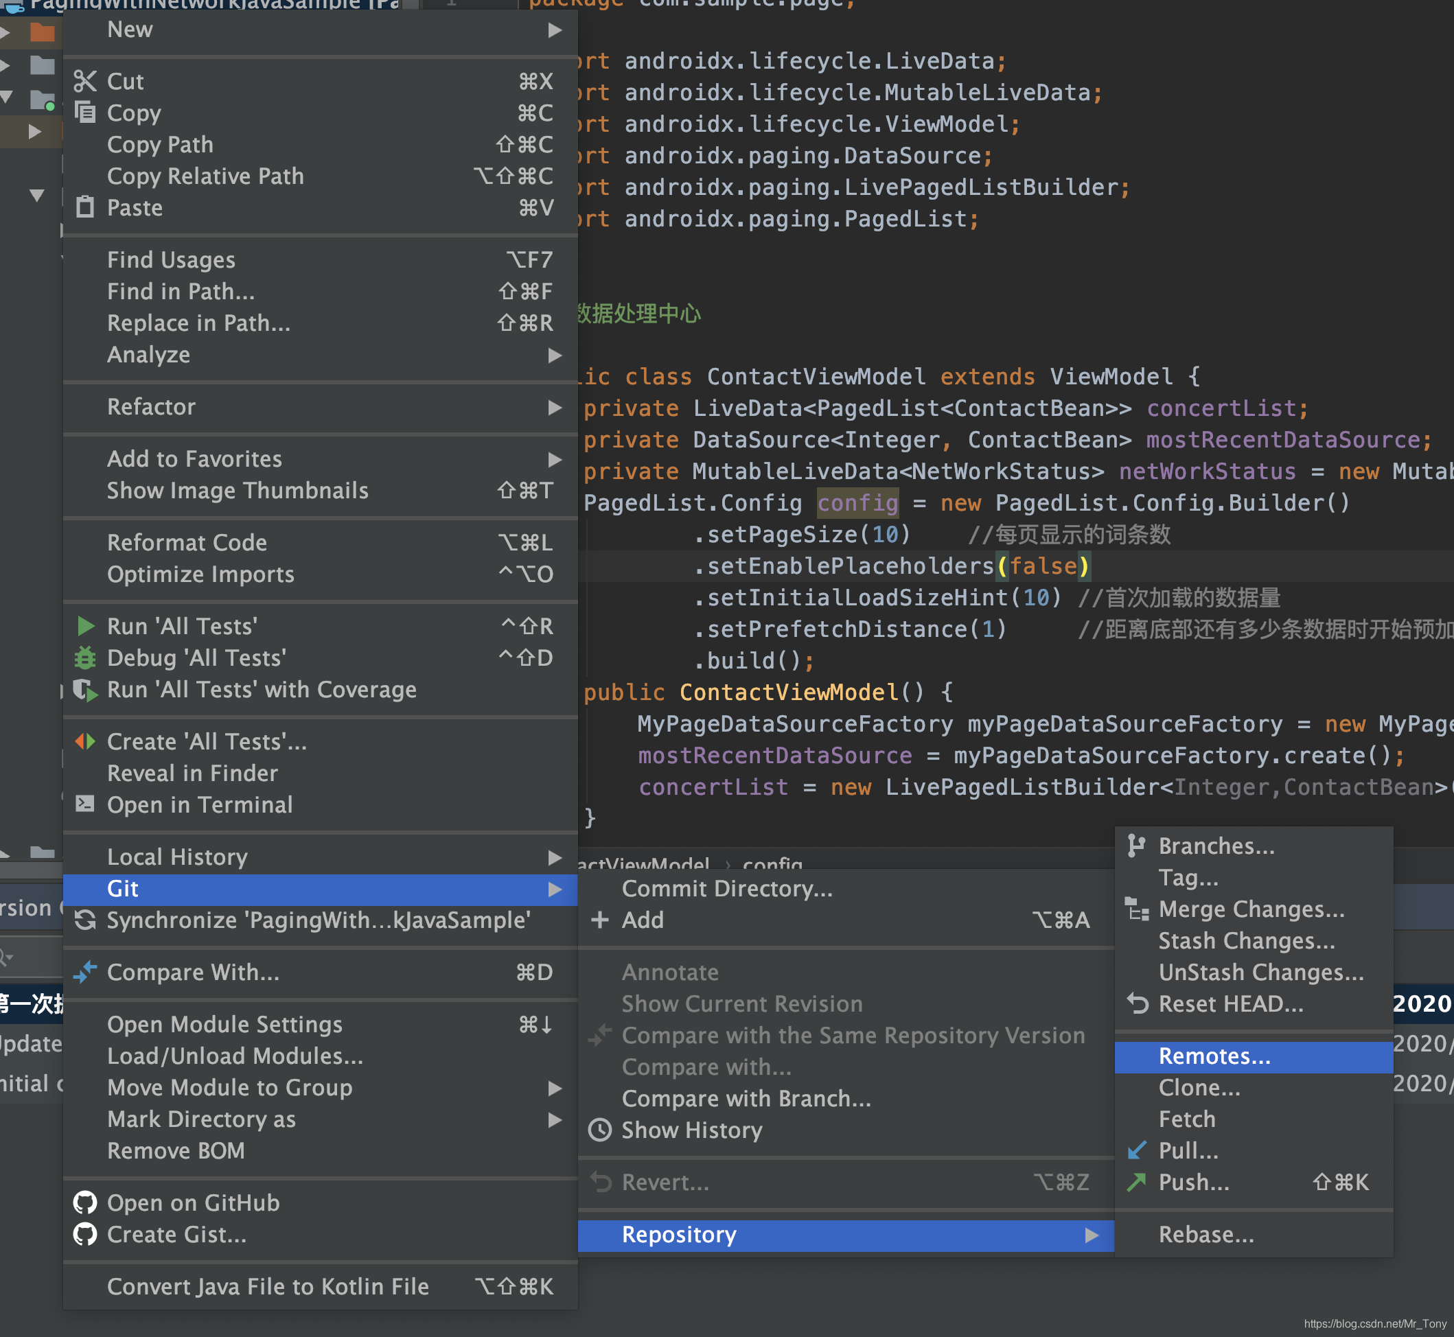The width and height of the screenshot is (1454, 1337).
Task: Select Copy Relative Path
Action: point(321,176)
